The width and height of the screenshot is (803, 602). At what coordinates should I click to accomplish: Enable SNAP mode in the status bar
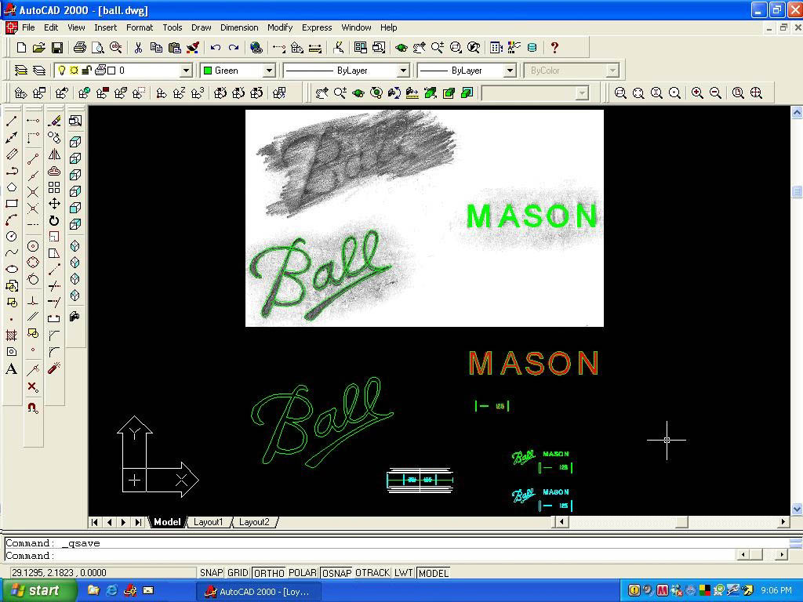[211, 573]
